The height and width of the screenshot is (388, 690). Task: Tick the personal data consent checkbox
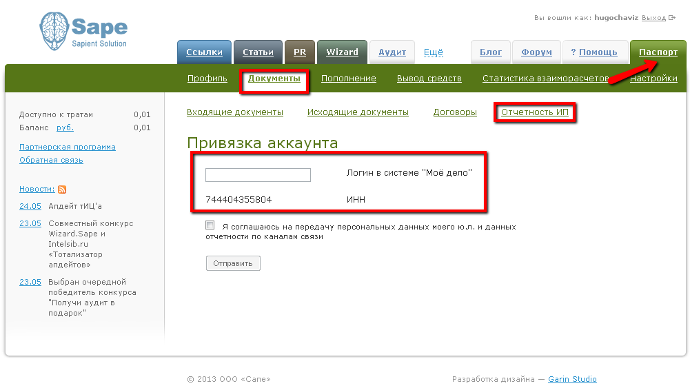pos(210,225)
